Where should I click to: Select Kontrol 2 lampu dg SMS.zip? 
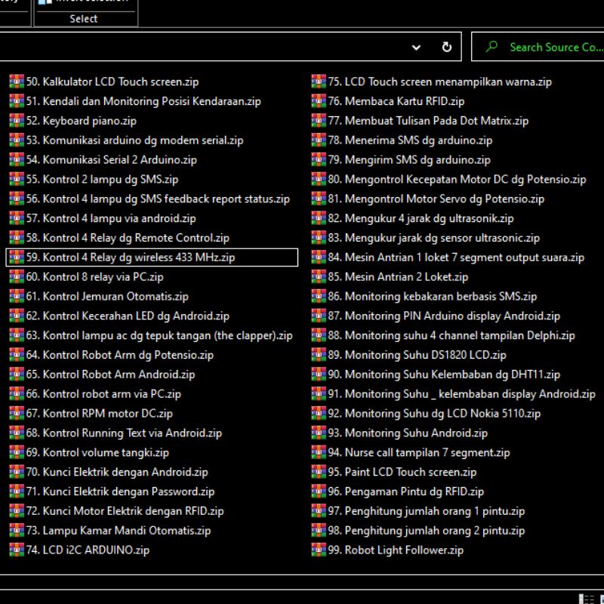[110, 180]
